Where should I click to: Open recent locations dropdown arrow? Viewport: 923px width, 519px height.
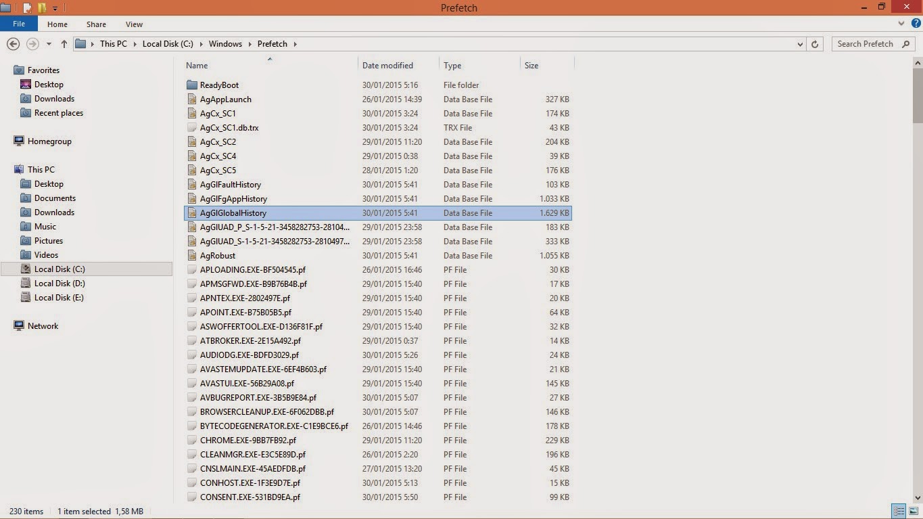coord(49,44)
